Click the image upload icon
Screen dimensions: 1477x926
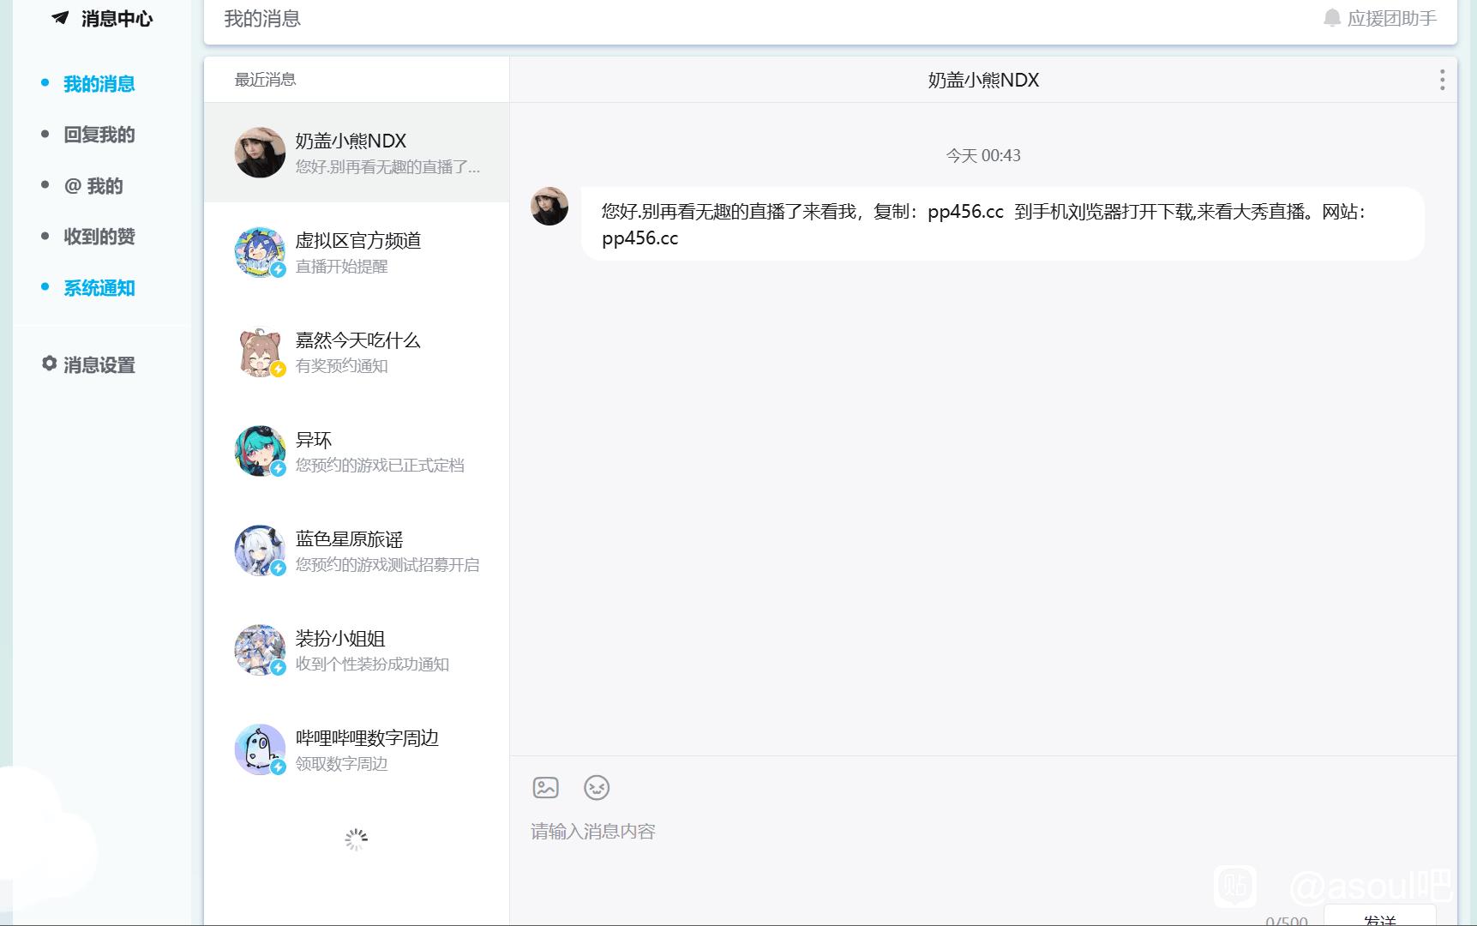pos(545,787)
